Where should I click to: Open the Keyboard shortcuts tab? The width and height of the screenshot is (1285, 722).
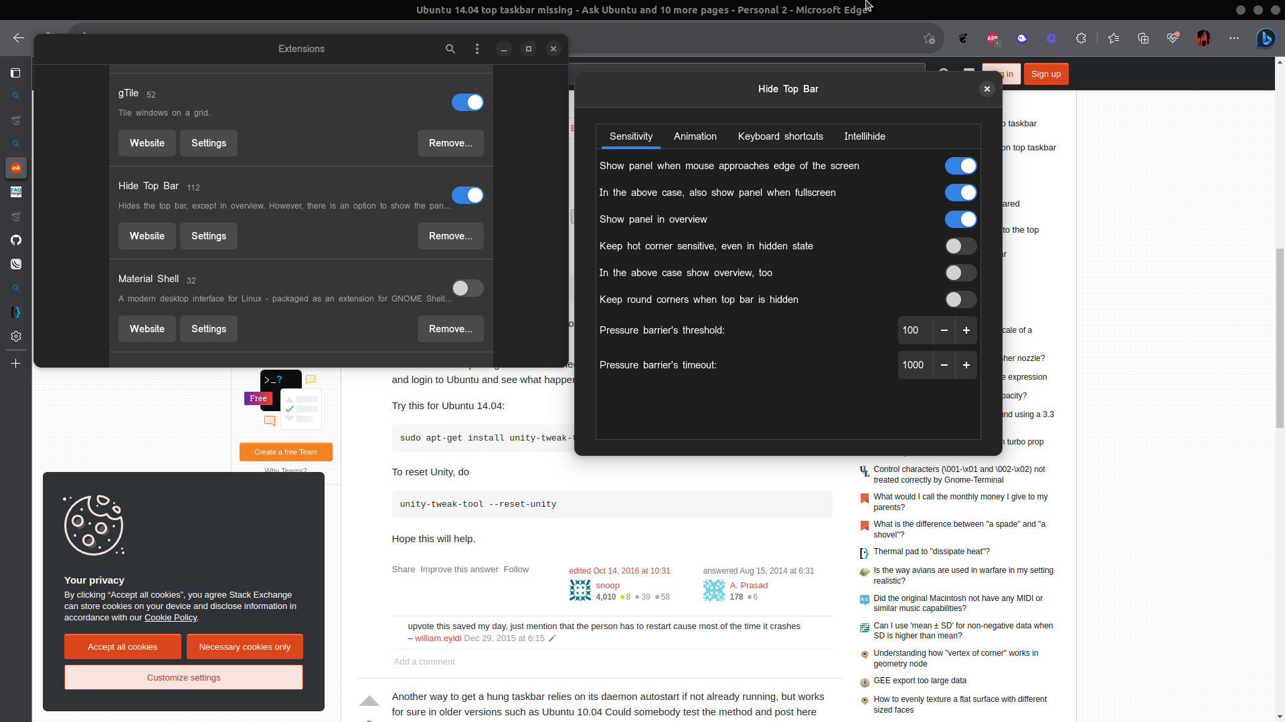(x=780, y=136)
